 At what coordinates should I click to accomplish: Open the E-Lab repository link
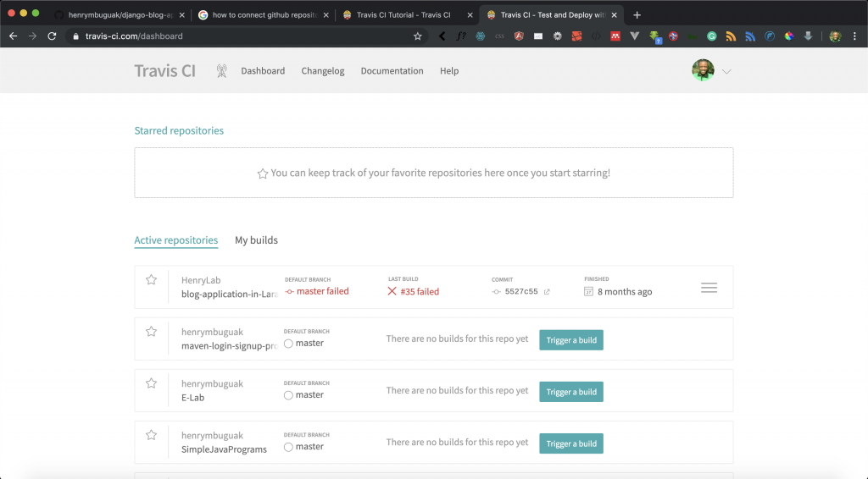coord(192,397)
